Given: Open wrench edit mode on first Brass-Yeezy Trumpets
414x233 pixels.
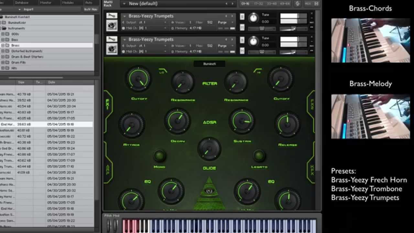Looking at the screenshot, I should [112, 16].
